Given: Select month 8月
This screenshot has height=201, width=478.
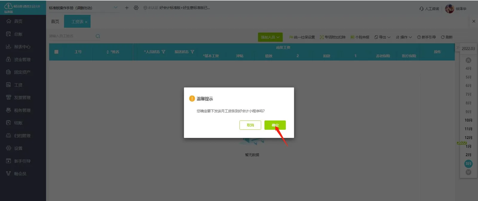Looking at the screenshot, I should (x=468, y=103).
